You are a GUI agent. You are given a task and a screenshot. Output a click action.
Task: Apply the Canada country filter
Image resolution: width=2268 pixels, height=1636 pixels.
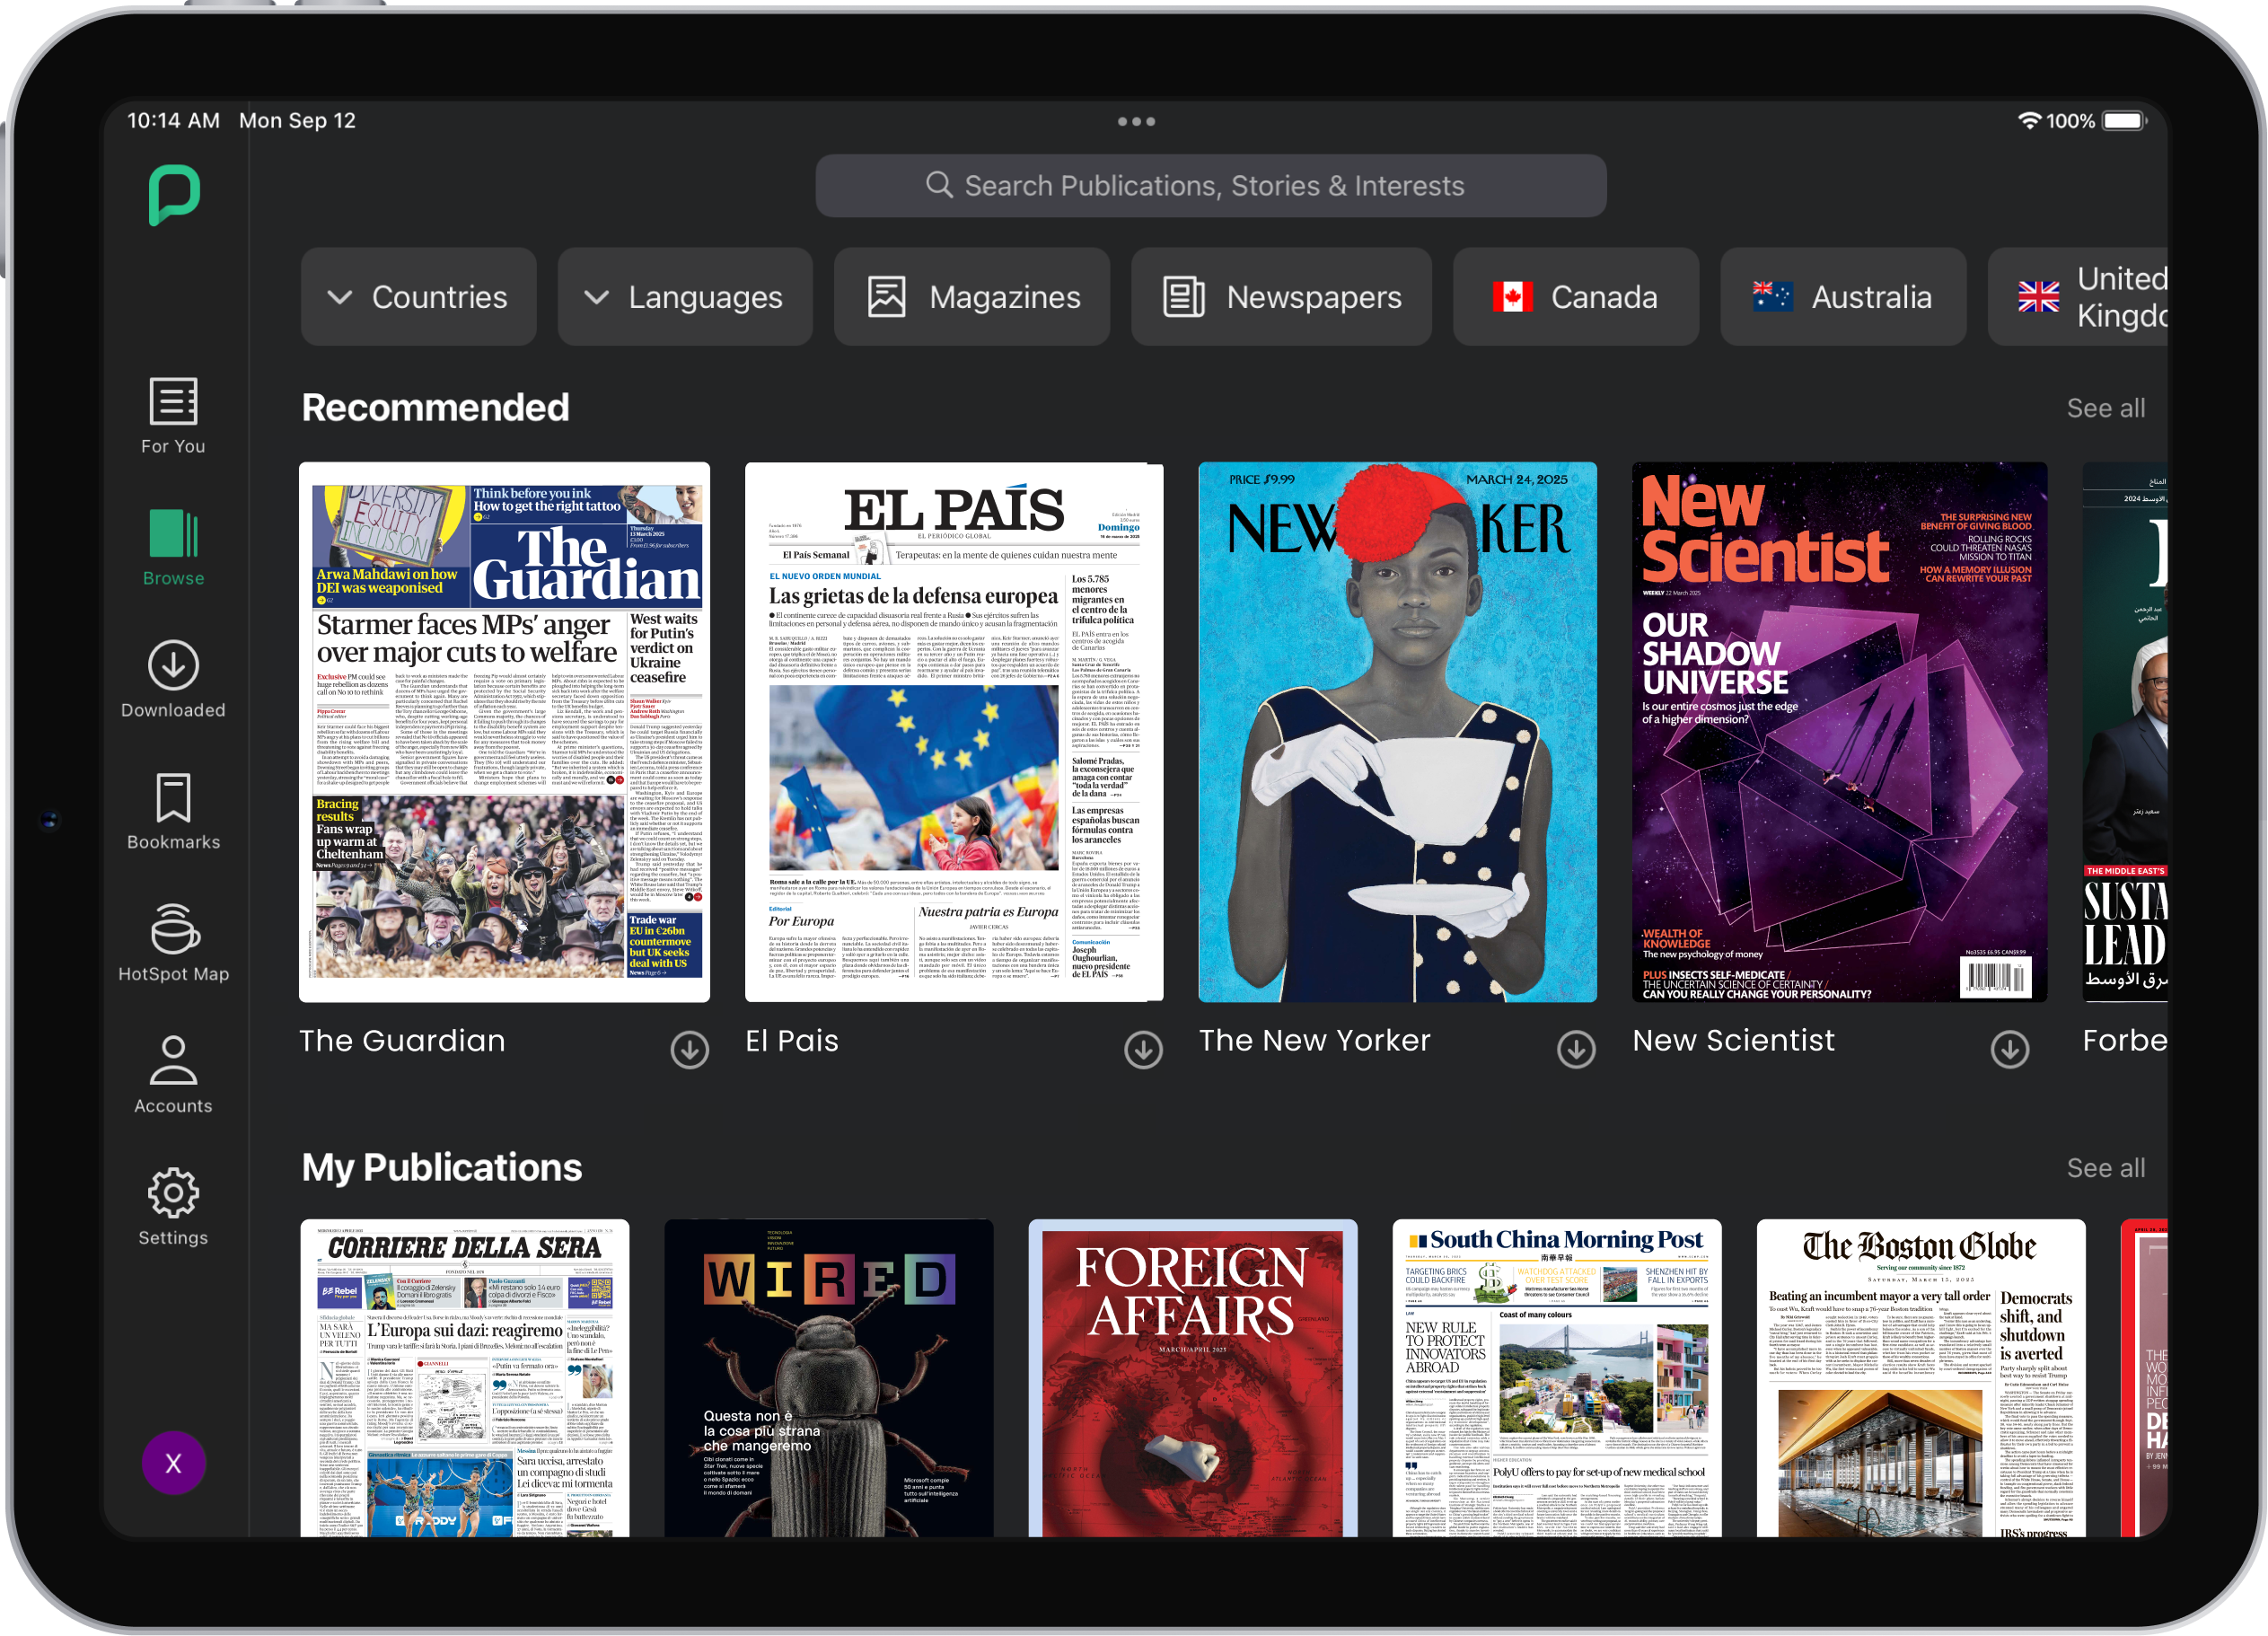[x=1575, y=296]
